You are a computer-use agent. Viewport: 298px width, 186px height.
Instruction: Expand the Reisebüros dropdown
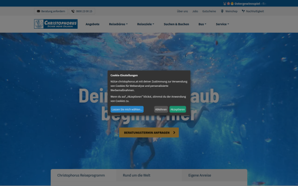tap(118, 24)
